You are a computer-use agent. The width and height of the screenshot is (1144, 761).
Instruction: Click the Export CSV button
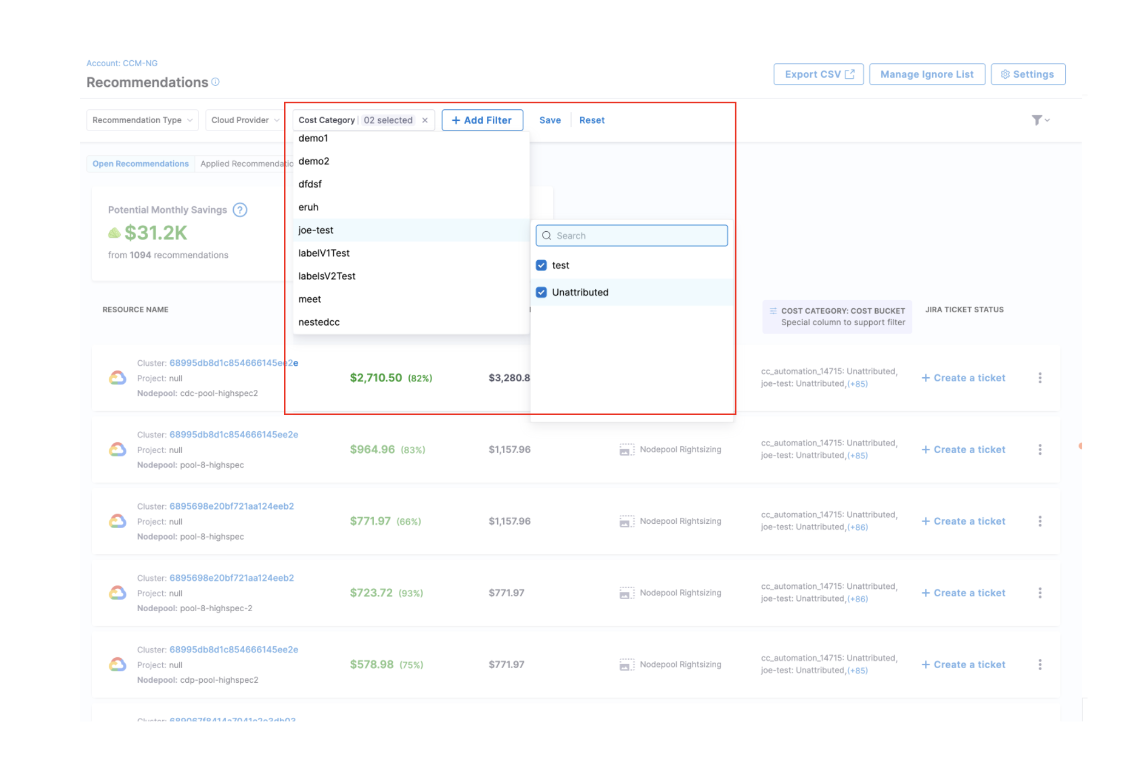818,74
